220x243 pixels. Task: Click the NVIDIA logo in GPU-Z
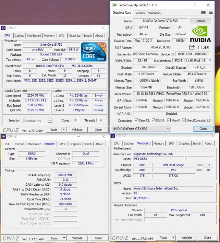201,34
